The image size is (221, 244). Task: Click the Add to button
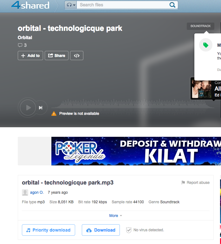coord(30,56)
